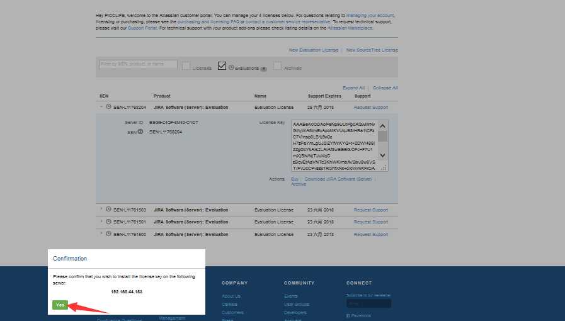Click server IP 192.168.44.163 in dialog
The height and width of the screenshot is (321, 565).
127,292
